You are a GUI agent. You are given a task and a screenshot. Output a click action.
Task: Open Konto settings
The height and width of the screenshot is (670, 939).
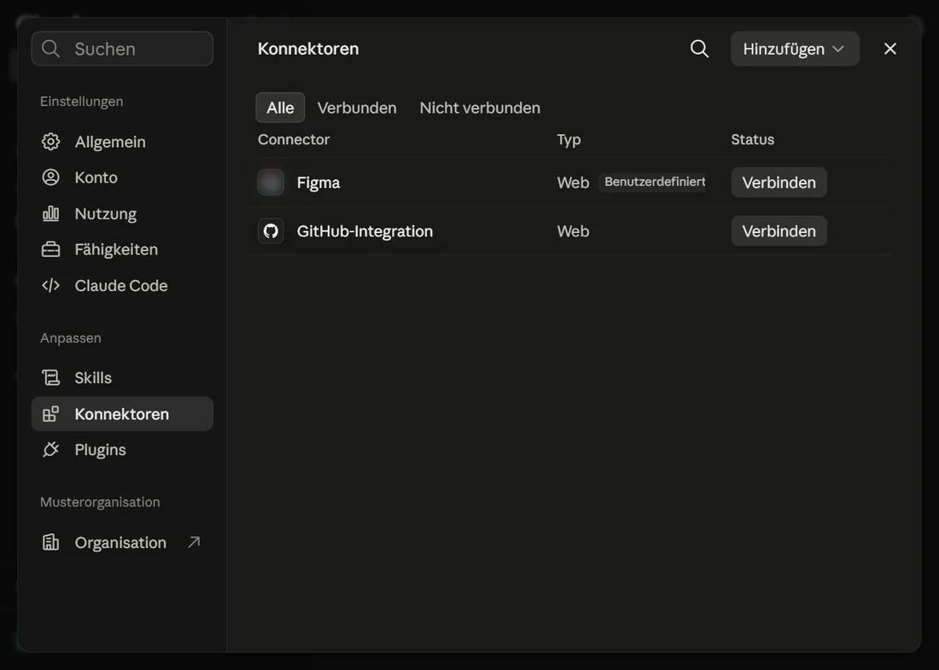(122, 178)
